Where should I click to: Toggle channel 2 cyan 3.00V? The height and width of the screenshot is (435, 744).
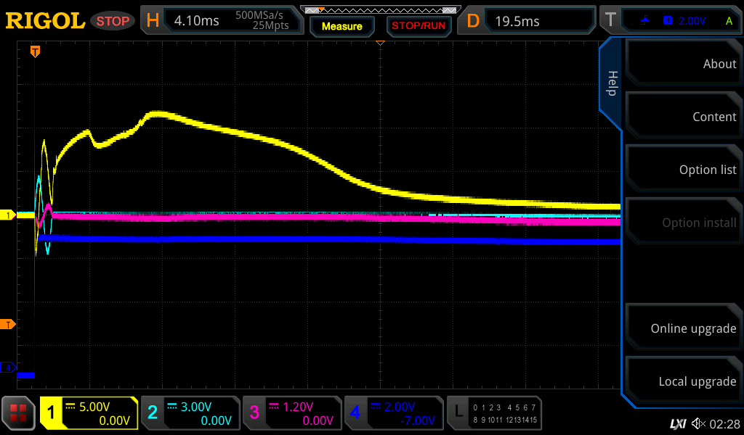190,413
